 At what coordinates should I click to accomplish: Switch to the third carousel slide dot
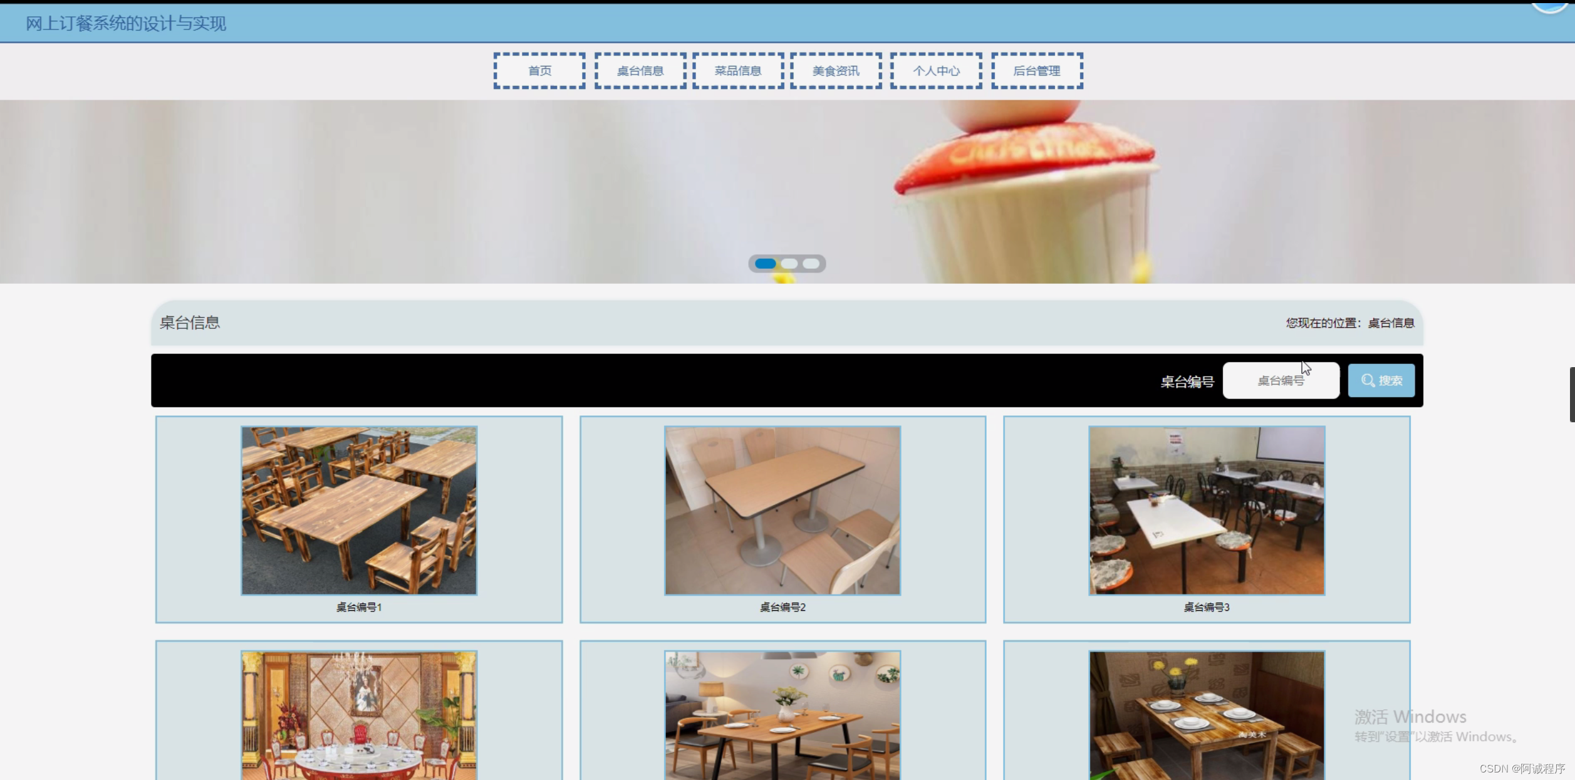811,264
